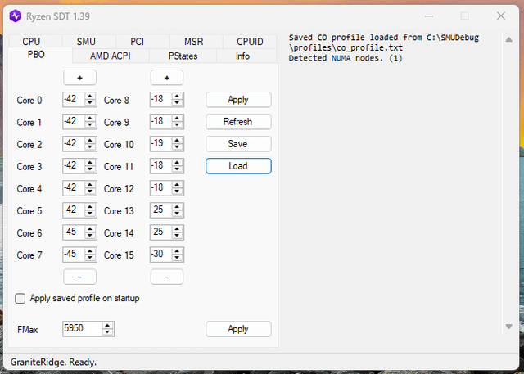
Task: Increase Core 15 value using spinner up arrow
Action: coord(177,251)
